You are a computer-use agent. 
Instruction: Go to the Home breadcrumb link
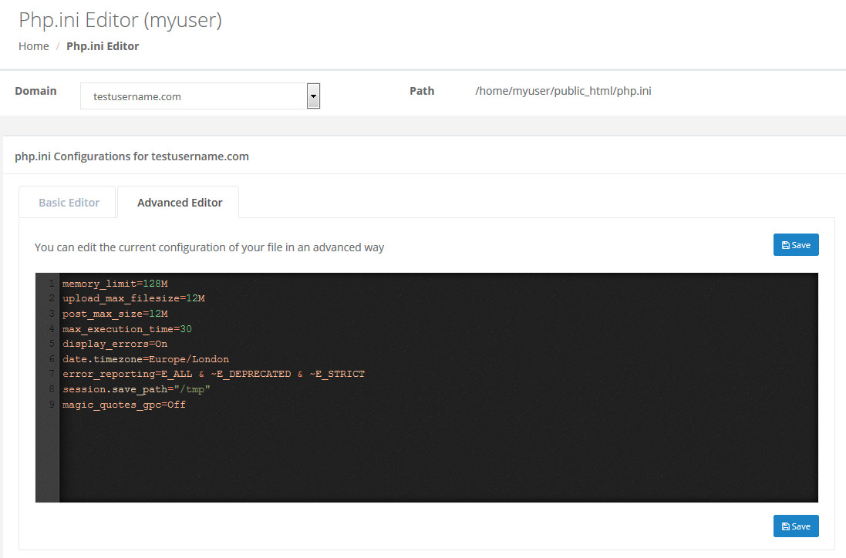tap(33, 46)
